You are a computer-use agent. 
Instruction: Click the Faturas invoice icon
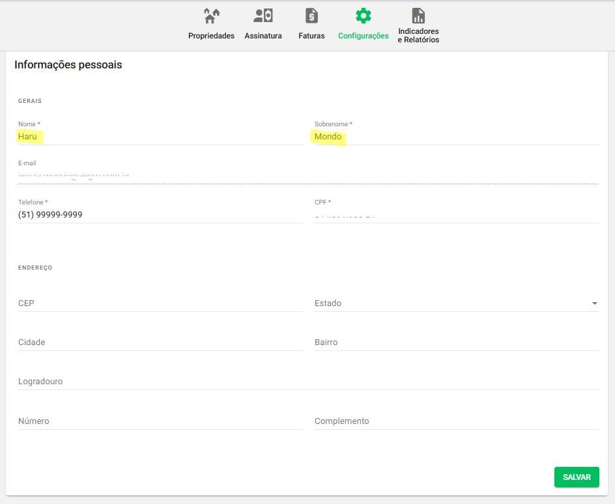point(311,16)
